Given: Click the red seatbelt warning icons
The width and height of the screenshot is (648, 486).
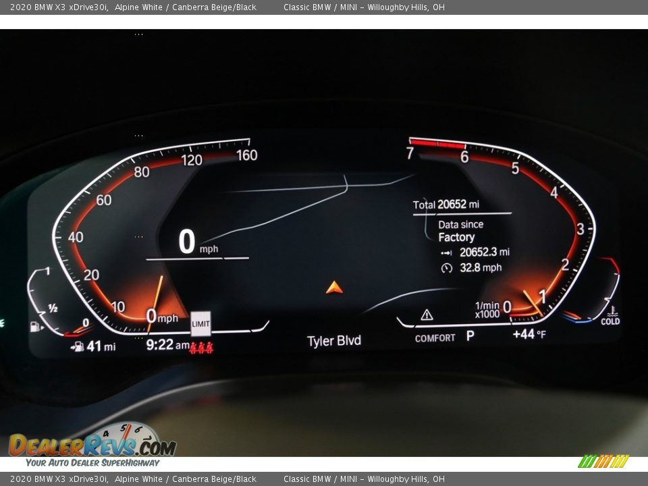Looking at the screenshot, I should (x=201, y=348).
